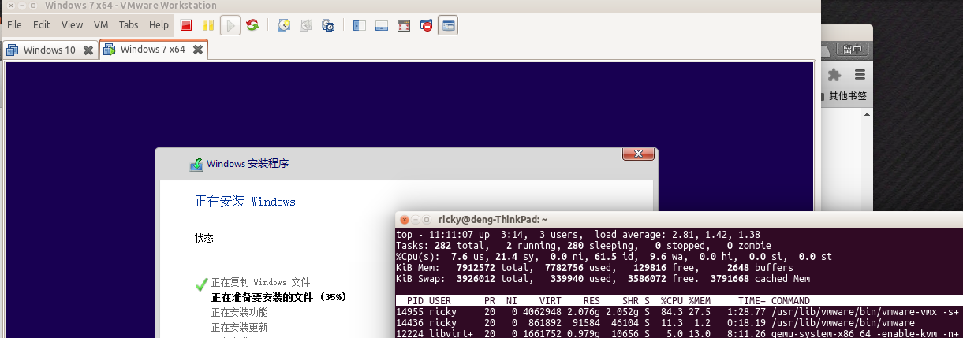The height and width of the screenshot is (338, 963).
Task: Click the Windows 安装程序 title text
Action: pos(248,165)
